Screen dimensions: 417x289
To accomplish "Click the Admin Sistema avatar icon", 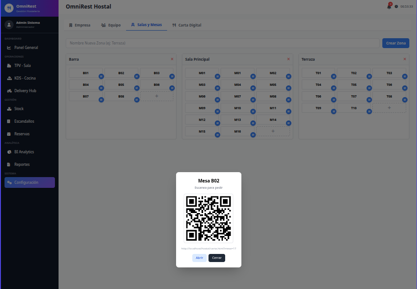I will click(9, 25).
